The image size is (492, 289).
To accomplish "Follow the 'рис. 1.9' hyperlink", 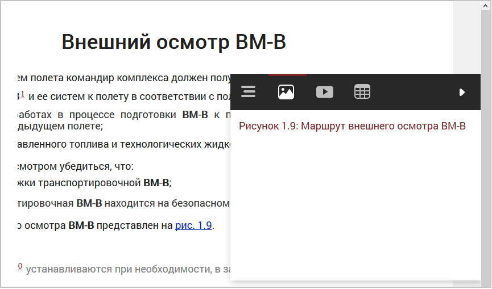I will [193, 225].
